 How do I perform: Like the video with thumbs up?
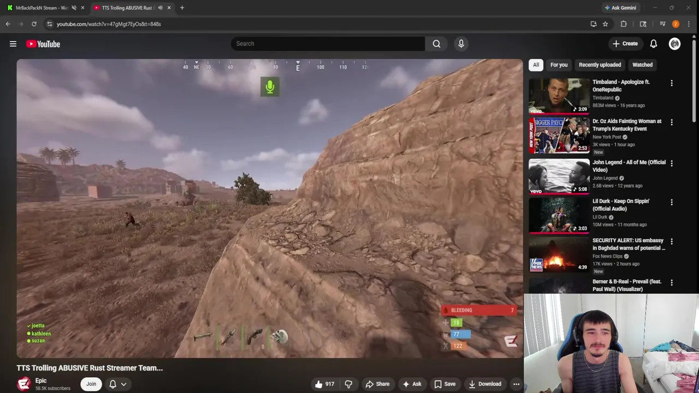pyautogui.click(x=324, y=384)
